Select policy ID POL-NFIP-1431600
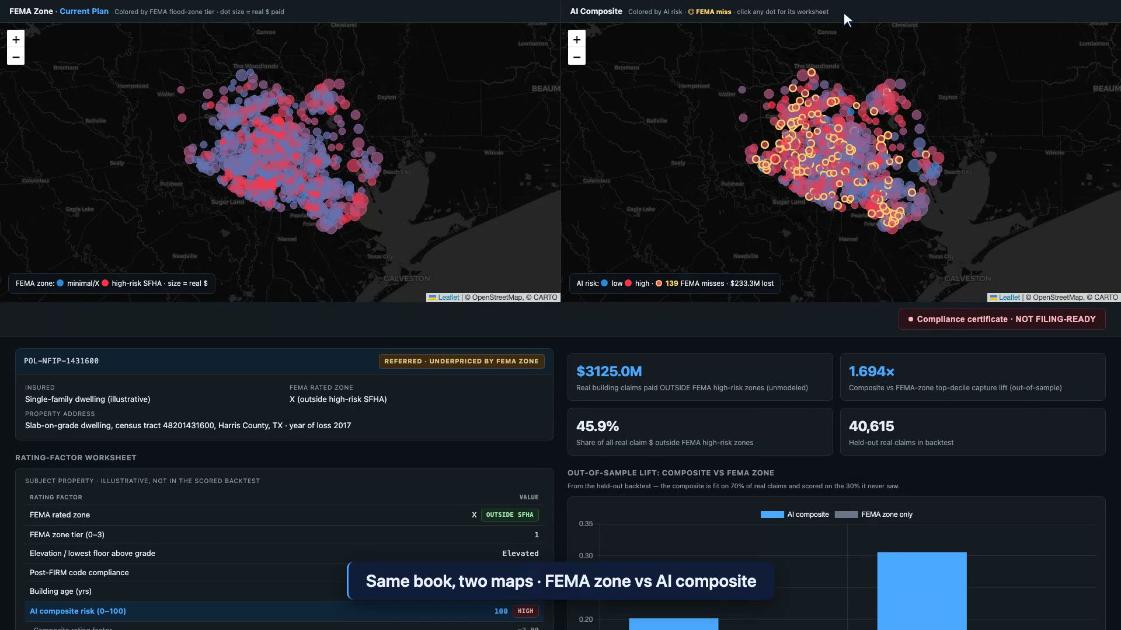Image resolution: width=1121 pixels, height=630 pixels. [x=61, y=361]
